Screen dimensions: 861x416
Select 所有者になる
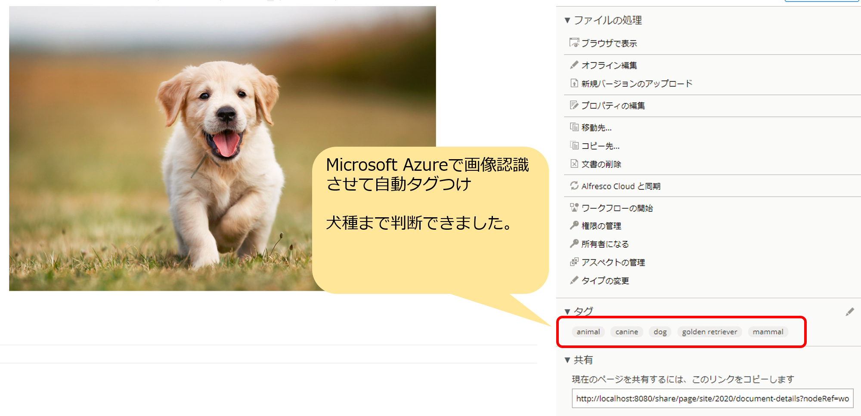coord(605,244)
